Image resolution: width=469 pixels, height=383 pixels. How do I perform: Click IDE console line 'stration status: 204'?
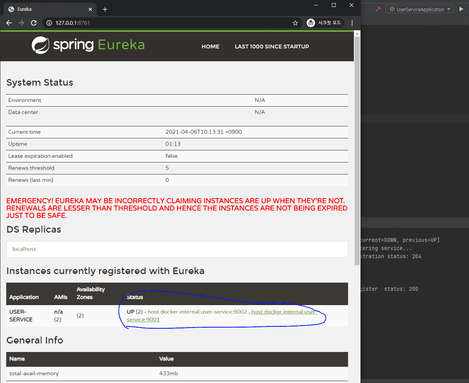(391, 256)
